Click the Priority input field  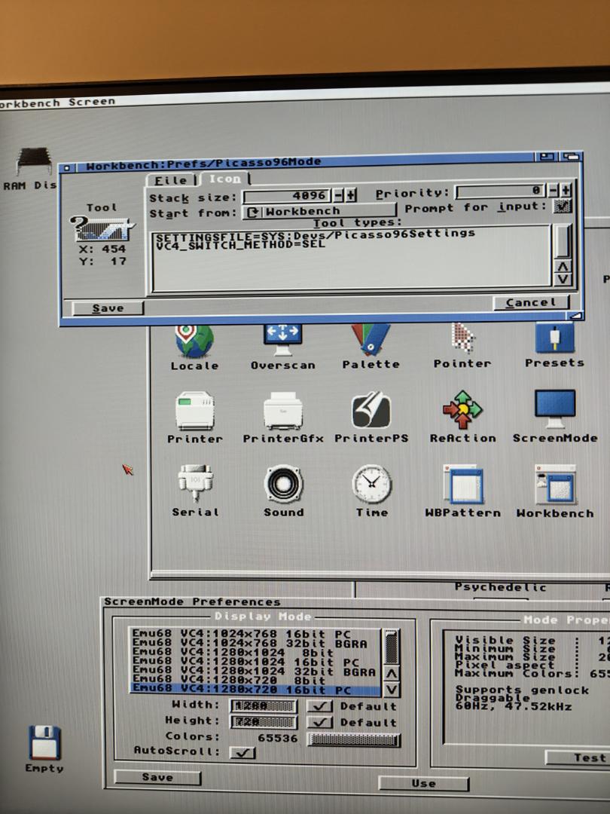click(501, 191)
